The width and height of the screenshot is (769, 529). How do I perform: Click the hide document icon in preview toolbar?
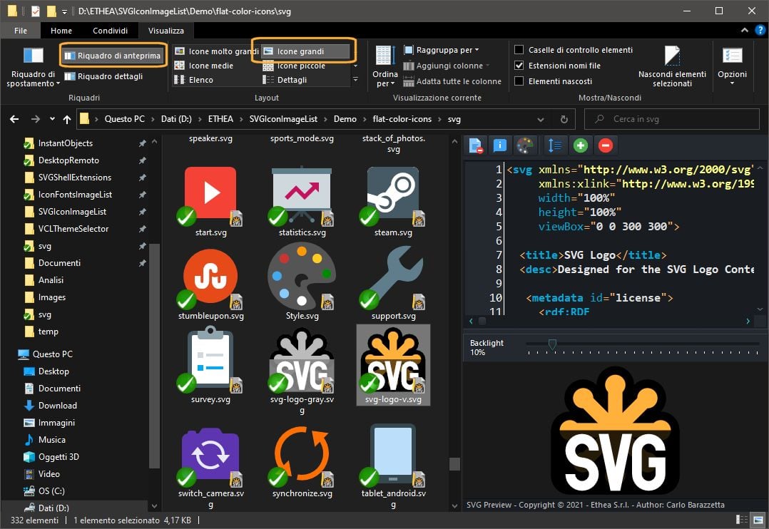point(474,145)
